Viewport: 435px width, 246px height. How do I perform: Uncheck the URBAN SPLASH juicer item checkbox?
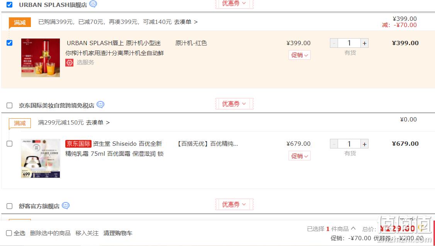[x=9, y=43]
